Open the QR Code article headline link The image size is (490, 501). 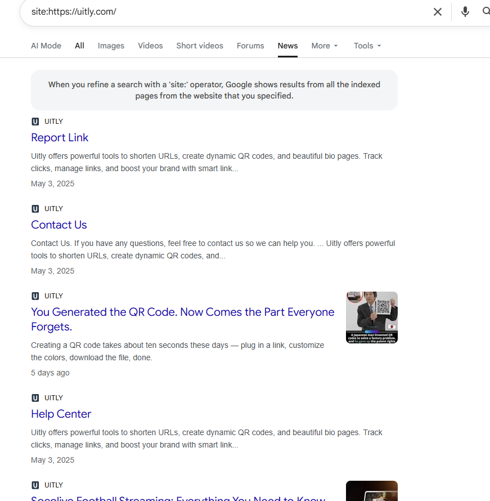point(183,319)
